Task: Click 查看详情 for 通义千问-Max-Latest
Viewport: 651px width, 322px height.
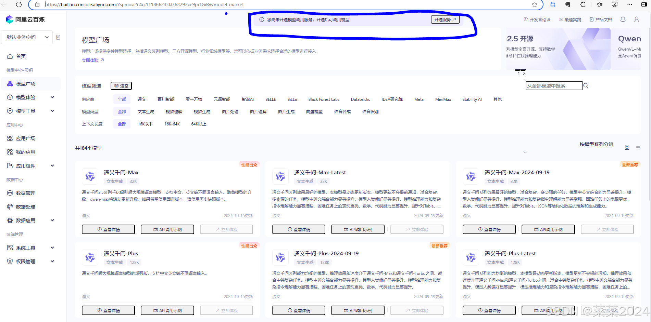Action: 299,229
